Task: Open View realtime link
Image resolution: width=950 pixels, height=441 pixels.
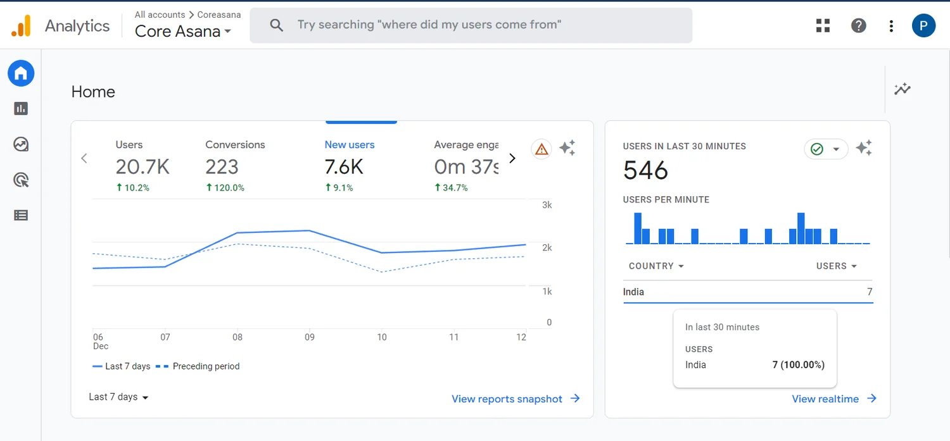Action: click(834, 399)
